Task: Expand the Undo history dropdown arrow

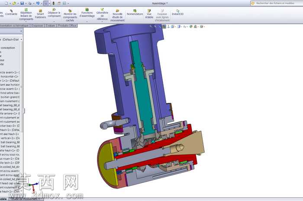Action: point(42,3)
